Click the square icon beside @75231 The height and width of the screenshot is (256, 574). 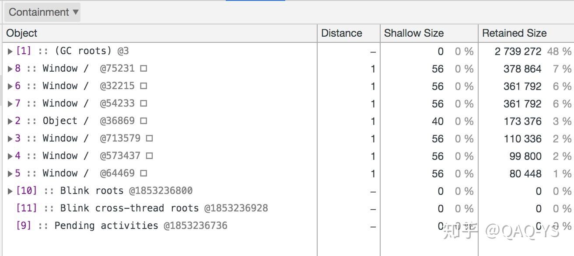pos(143,69)
